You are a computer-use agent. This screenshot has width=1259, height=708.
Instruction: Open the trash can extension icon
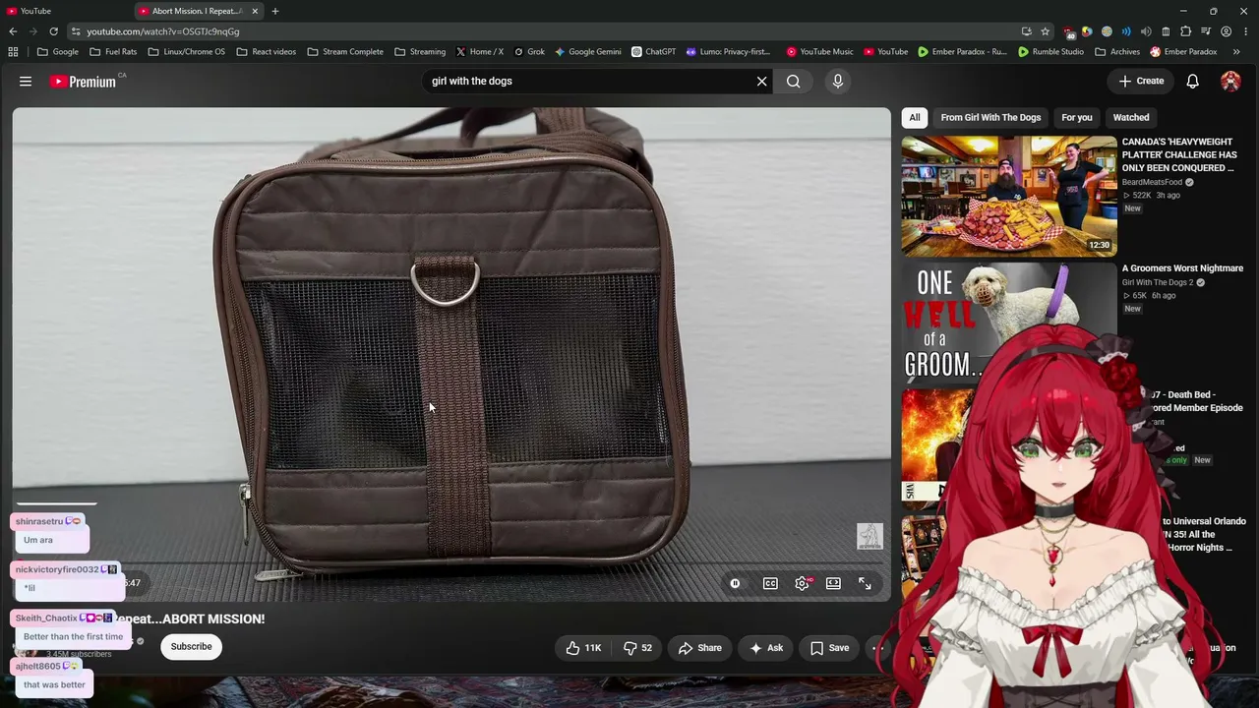pos(1166,31)
